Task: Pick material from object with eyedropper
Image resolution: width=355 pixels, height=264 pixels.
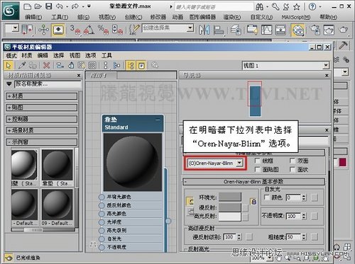Action: point(22,65)
